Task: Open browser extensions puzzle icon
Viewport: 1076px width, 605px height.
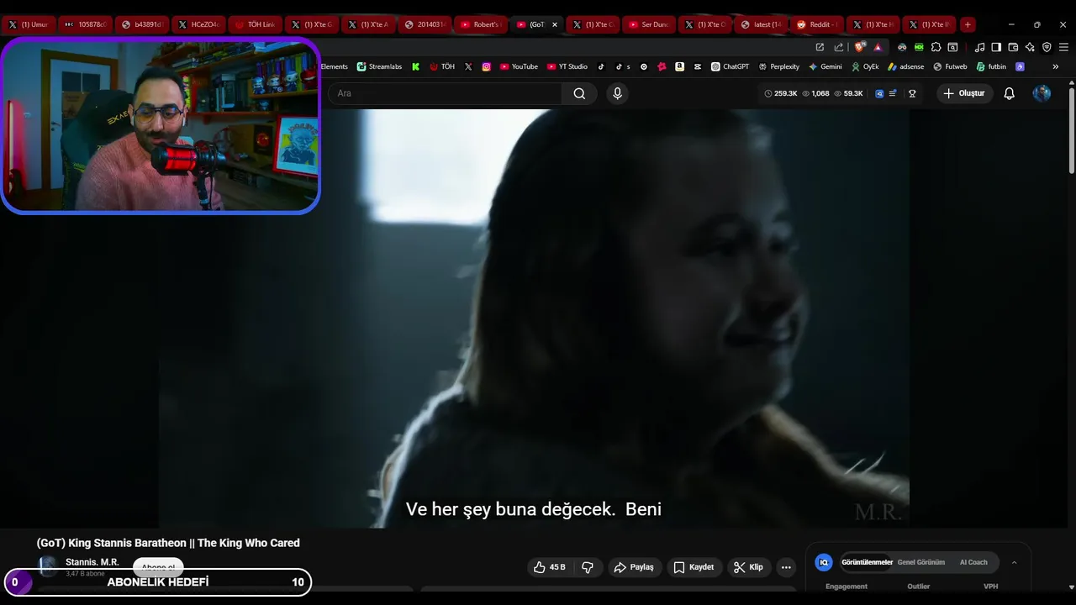Action: click(936, 47)
